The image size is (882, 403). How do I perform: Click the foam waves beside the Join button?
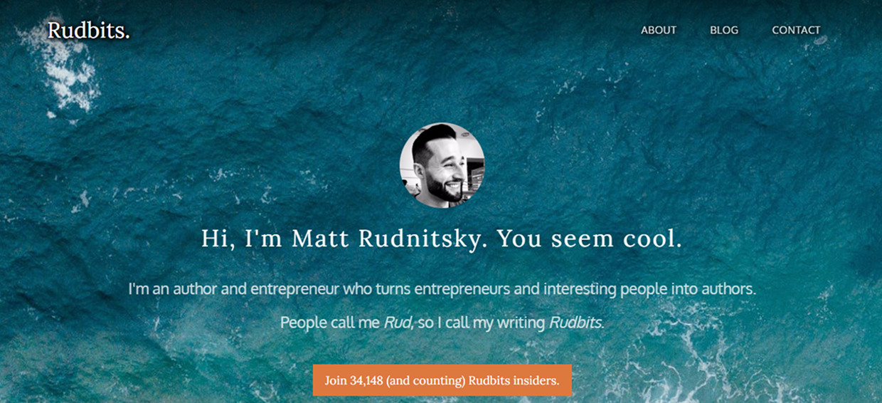tap(640, 374)
